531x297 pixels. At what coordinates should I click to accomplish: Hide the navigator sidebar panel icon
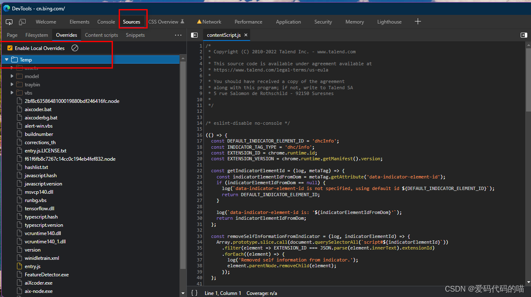coord(194,35)
